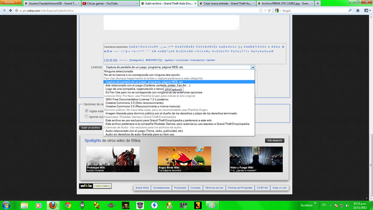373x210 pixels.
Task: Close the Subir archivo tab
Action: click(x=195, y=3)
